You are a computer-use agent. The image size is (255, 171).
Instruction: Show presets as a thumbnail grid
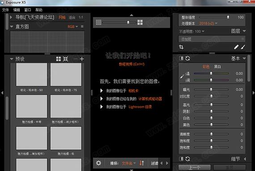click(59, 59)
